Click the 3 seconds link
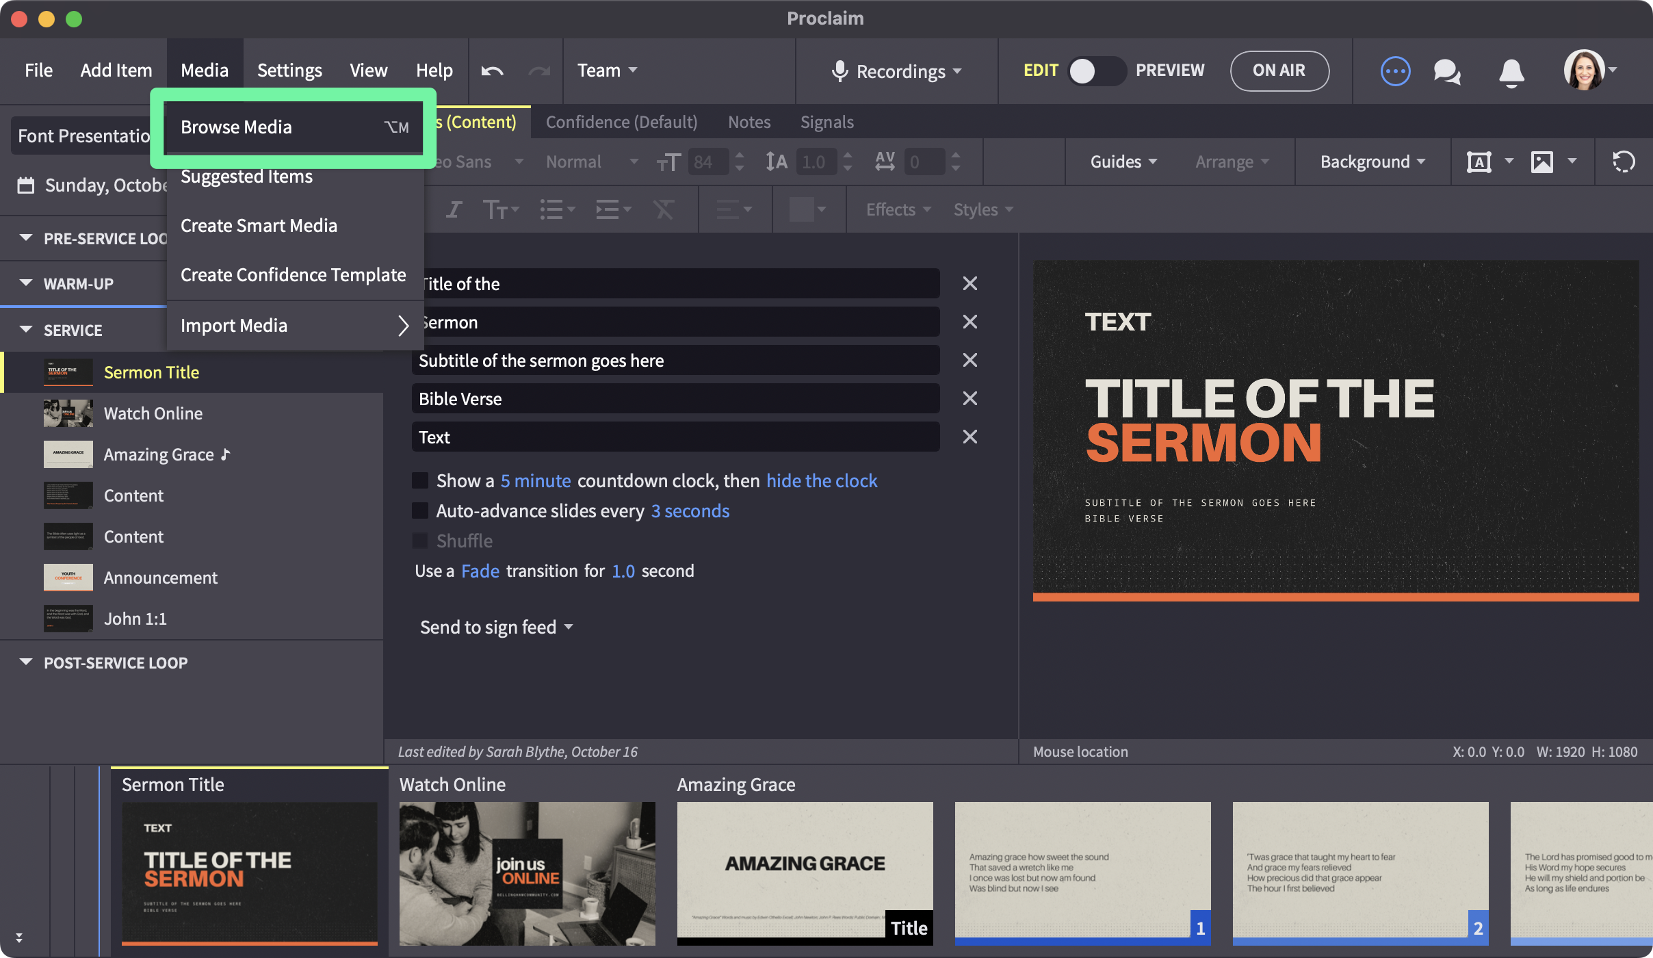This screenshot has width=1653, height=958. [690, 510]
